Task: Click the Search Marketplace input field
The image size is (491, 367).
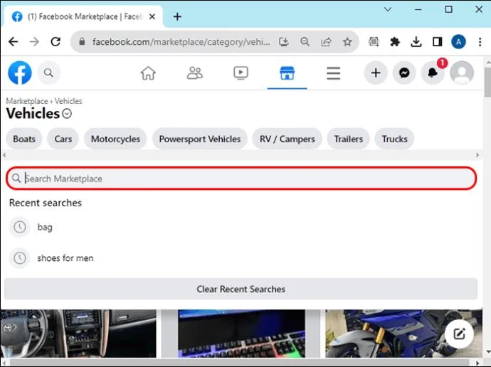Action: pyautogui.click(x=241, y=179)
